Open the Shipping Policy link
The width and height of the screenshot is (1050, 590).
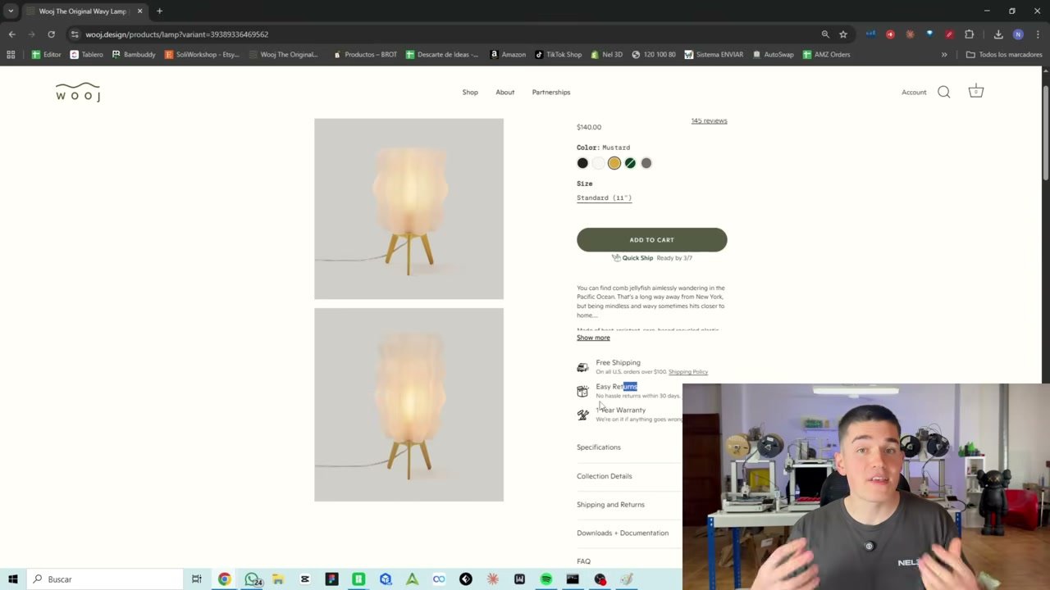tap(688, 372)
